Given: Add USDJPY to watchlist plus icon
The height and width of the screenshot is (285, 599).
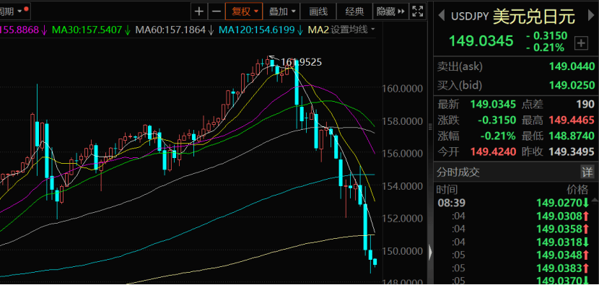Looking at the screenshot, I should pyautogui.click(x=581, y=43).
